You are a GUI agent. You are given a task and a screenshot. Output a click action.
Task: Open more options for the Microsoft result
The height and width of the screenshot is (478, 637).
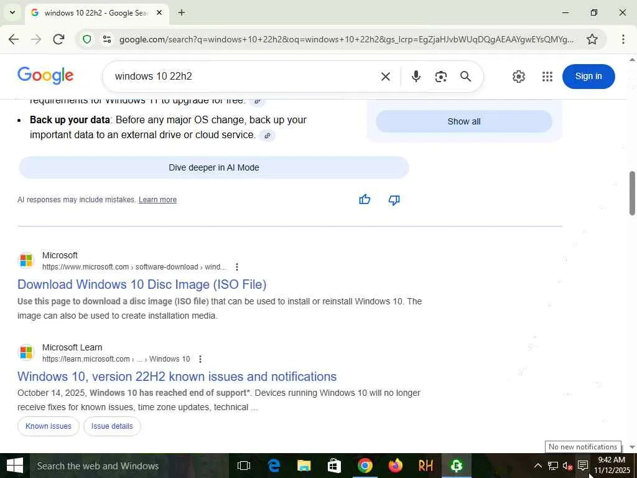(237, 267)
